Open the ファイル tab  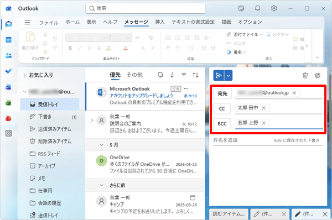(49, 23)
